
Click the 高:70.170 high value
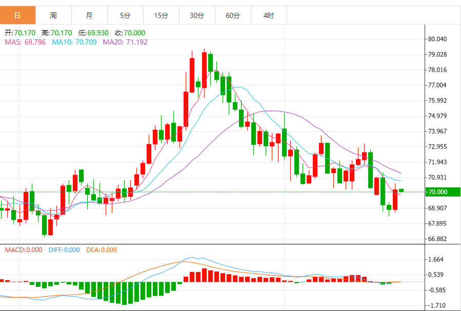[57, 33]
